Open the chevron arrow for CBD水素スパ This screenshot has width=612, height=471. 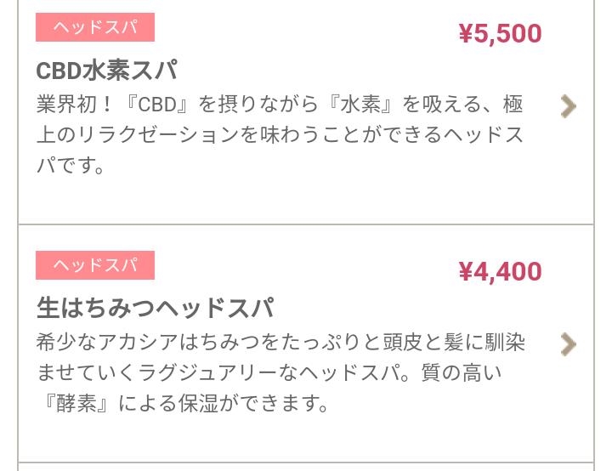pos(569,106)
